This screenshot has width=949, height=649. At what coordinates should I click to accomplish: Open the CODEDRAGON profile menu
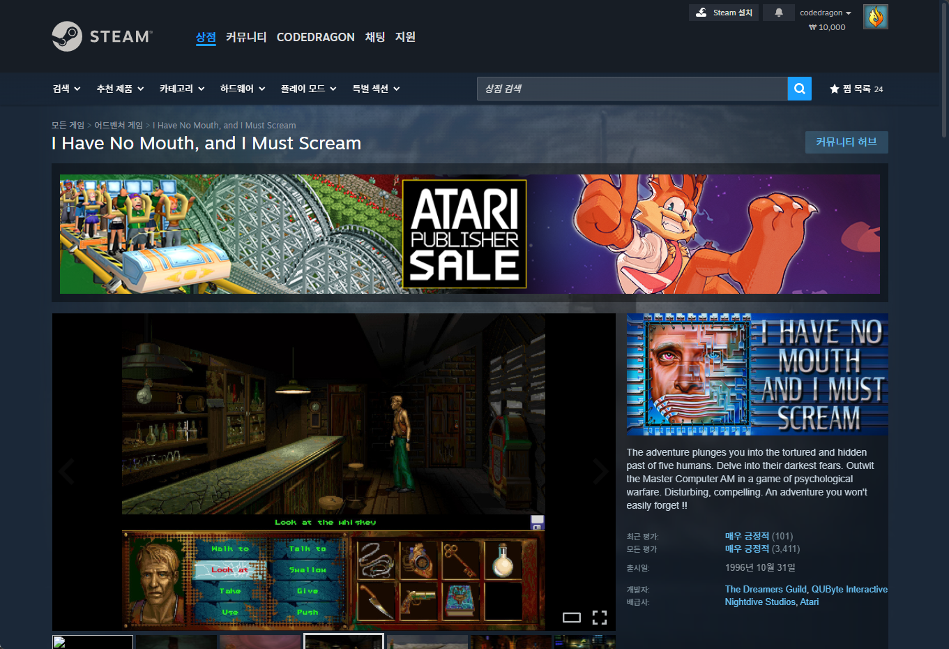tap(316, 37)
